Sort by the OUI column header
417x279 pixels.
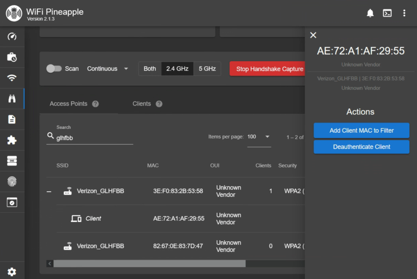(x=215, y=165)
